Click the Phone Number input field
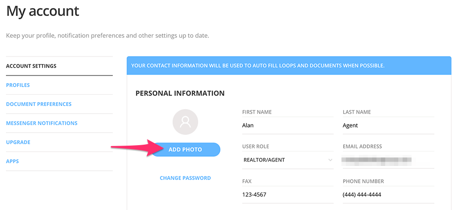Screen dimensions: 464x210 388,195
